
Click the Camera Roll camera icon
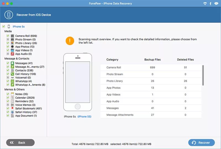pos(12,36)
